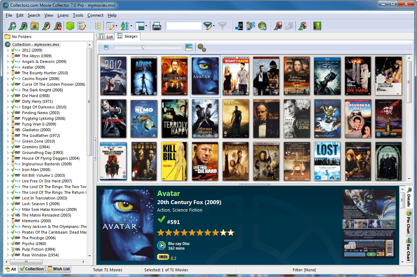
Task: Open the Tools menu
Action: coord(78,15)
